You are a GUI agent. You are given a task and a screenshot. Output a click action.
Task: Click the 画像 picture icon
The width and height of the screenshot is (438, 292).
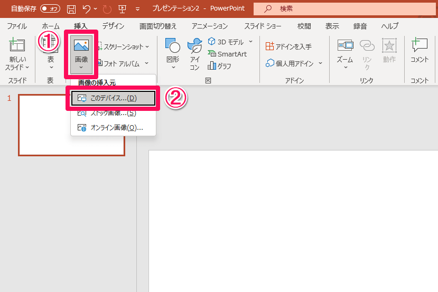(x=81, y=45)
